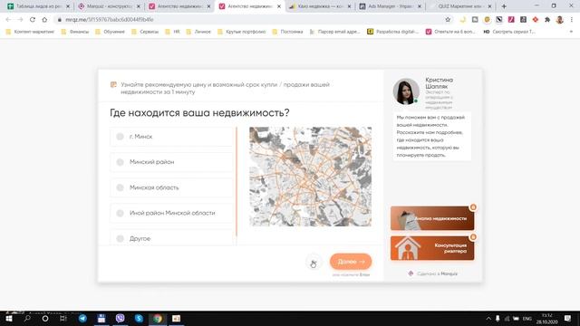Click the yellow moon extension icon
Viewport: 580px width, 326px height.
coord(463,20)
